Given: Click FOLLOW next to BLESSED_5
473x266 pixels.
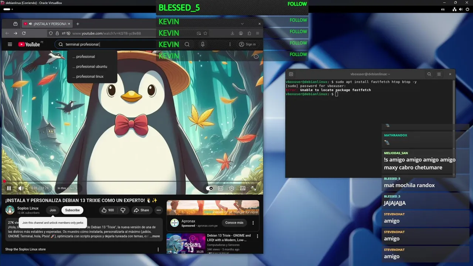Looking at the screenshot, I should pyautogui.click(x=297, y=4).
